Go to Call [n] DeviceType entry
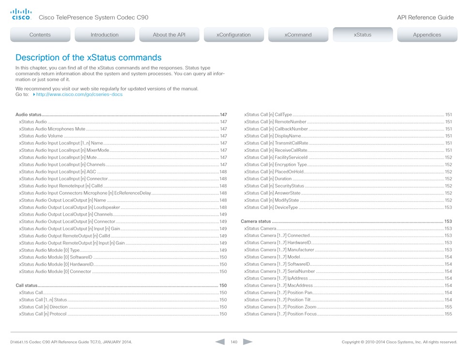The image size is (460, 350). (348, 207)
